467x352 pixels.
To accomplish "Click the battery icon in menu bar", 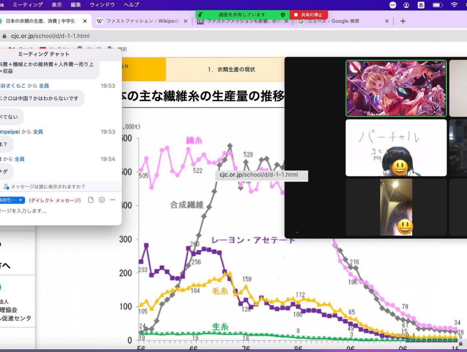I will [437, 5].
